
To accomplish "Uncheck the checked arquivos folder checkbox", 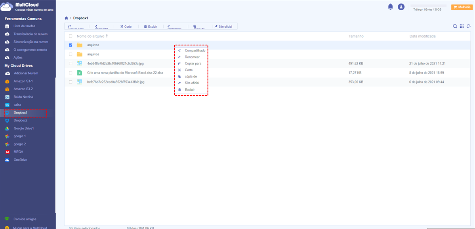I will coord(71,45).
